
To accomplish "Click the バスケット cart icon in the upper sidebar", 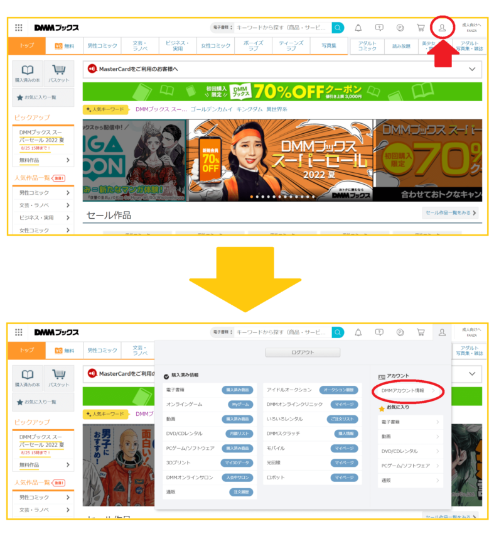I will 59,74.
